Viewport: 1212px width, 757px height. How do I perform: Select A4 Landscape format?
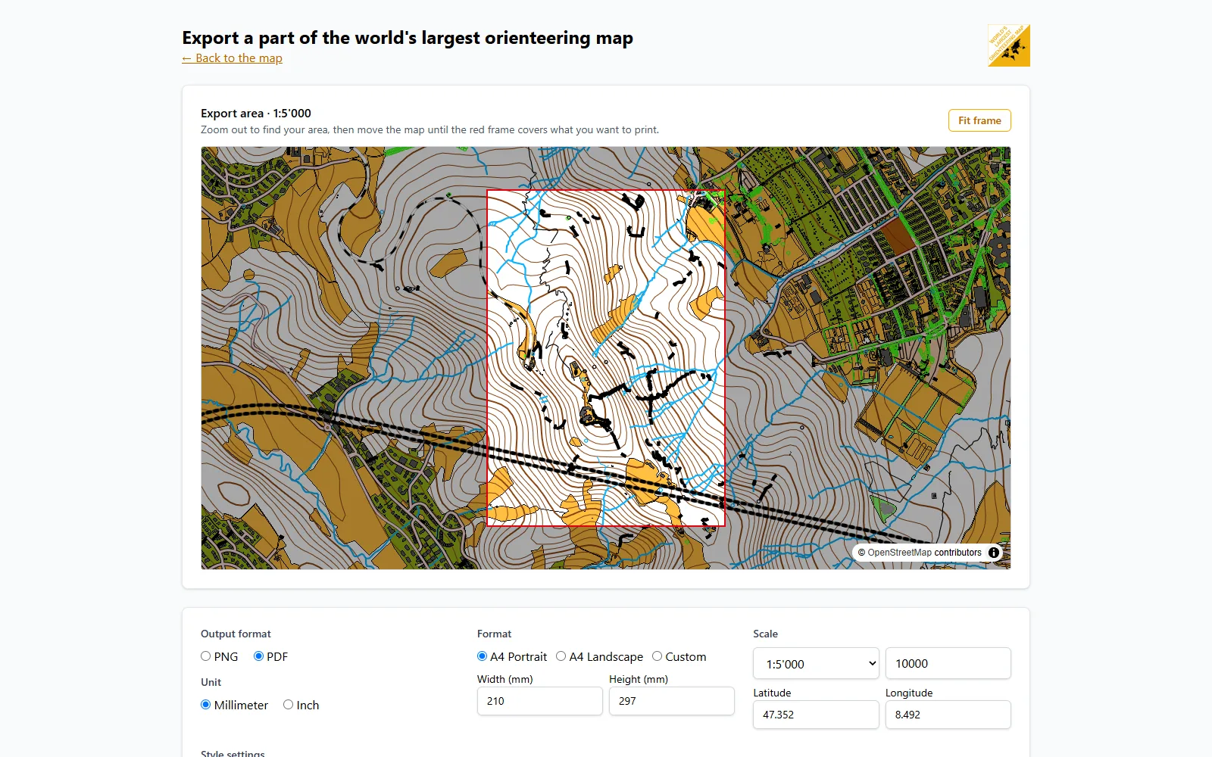coord(561,656)
